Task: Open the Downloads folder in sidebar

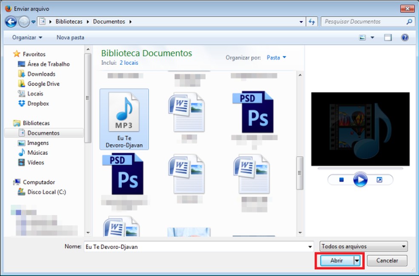Action: point(41,74)
